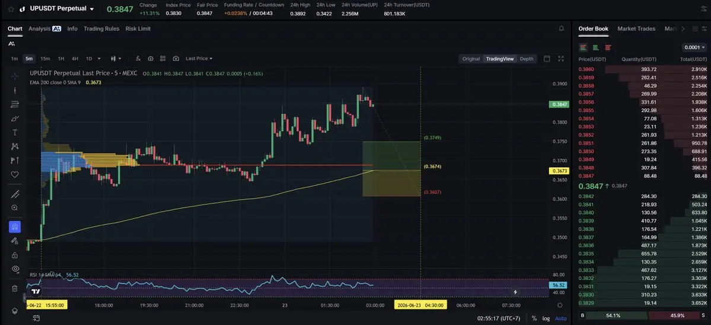This screenshot has height=325, width=711.
Task: Show only sell orders in order book
Action: pyautogui.click(x=608, y=47)
